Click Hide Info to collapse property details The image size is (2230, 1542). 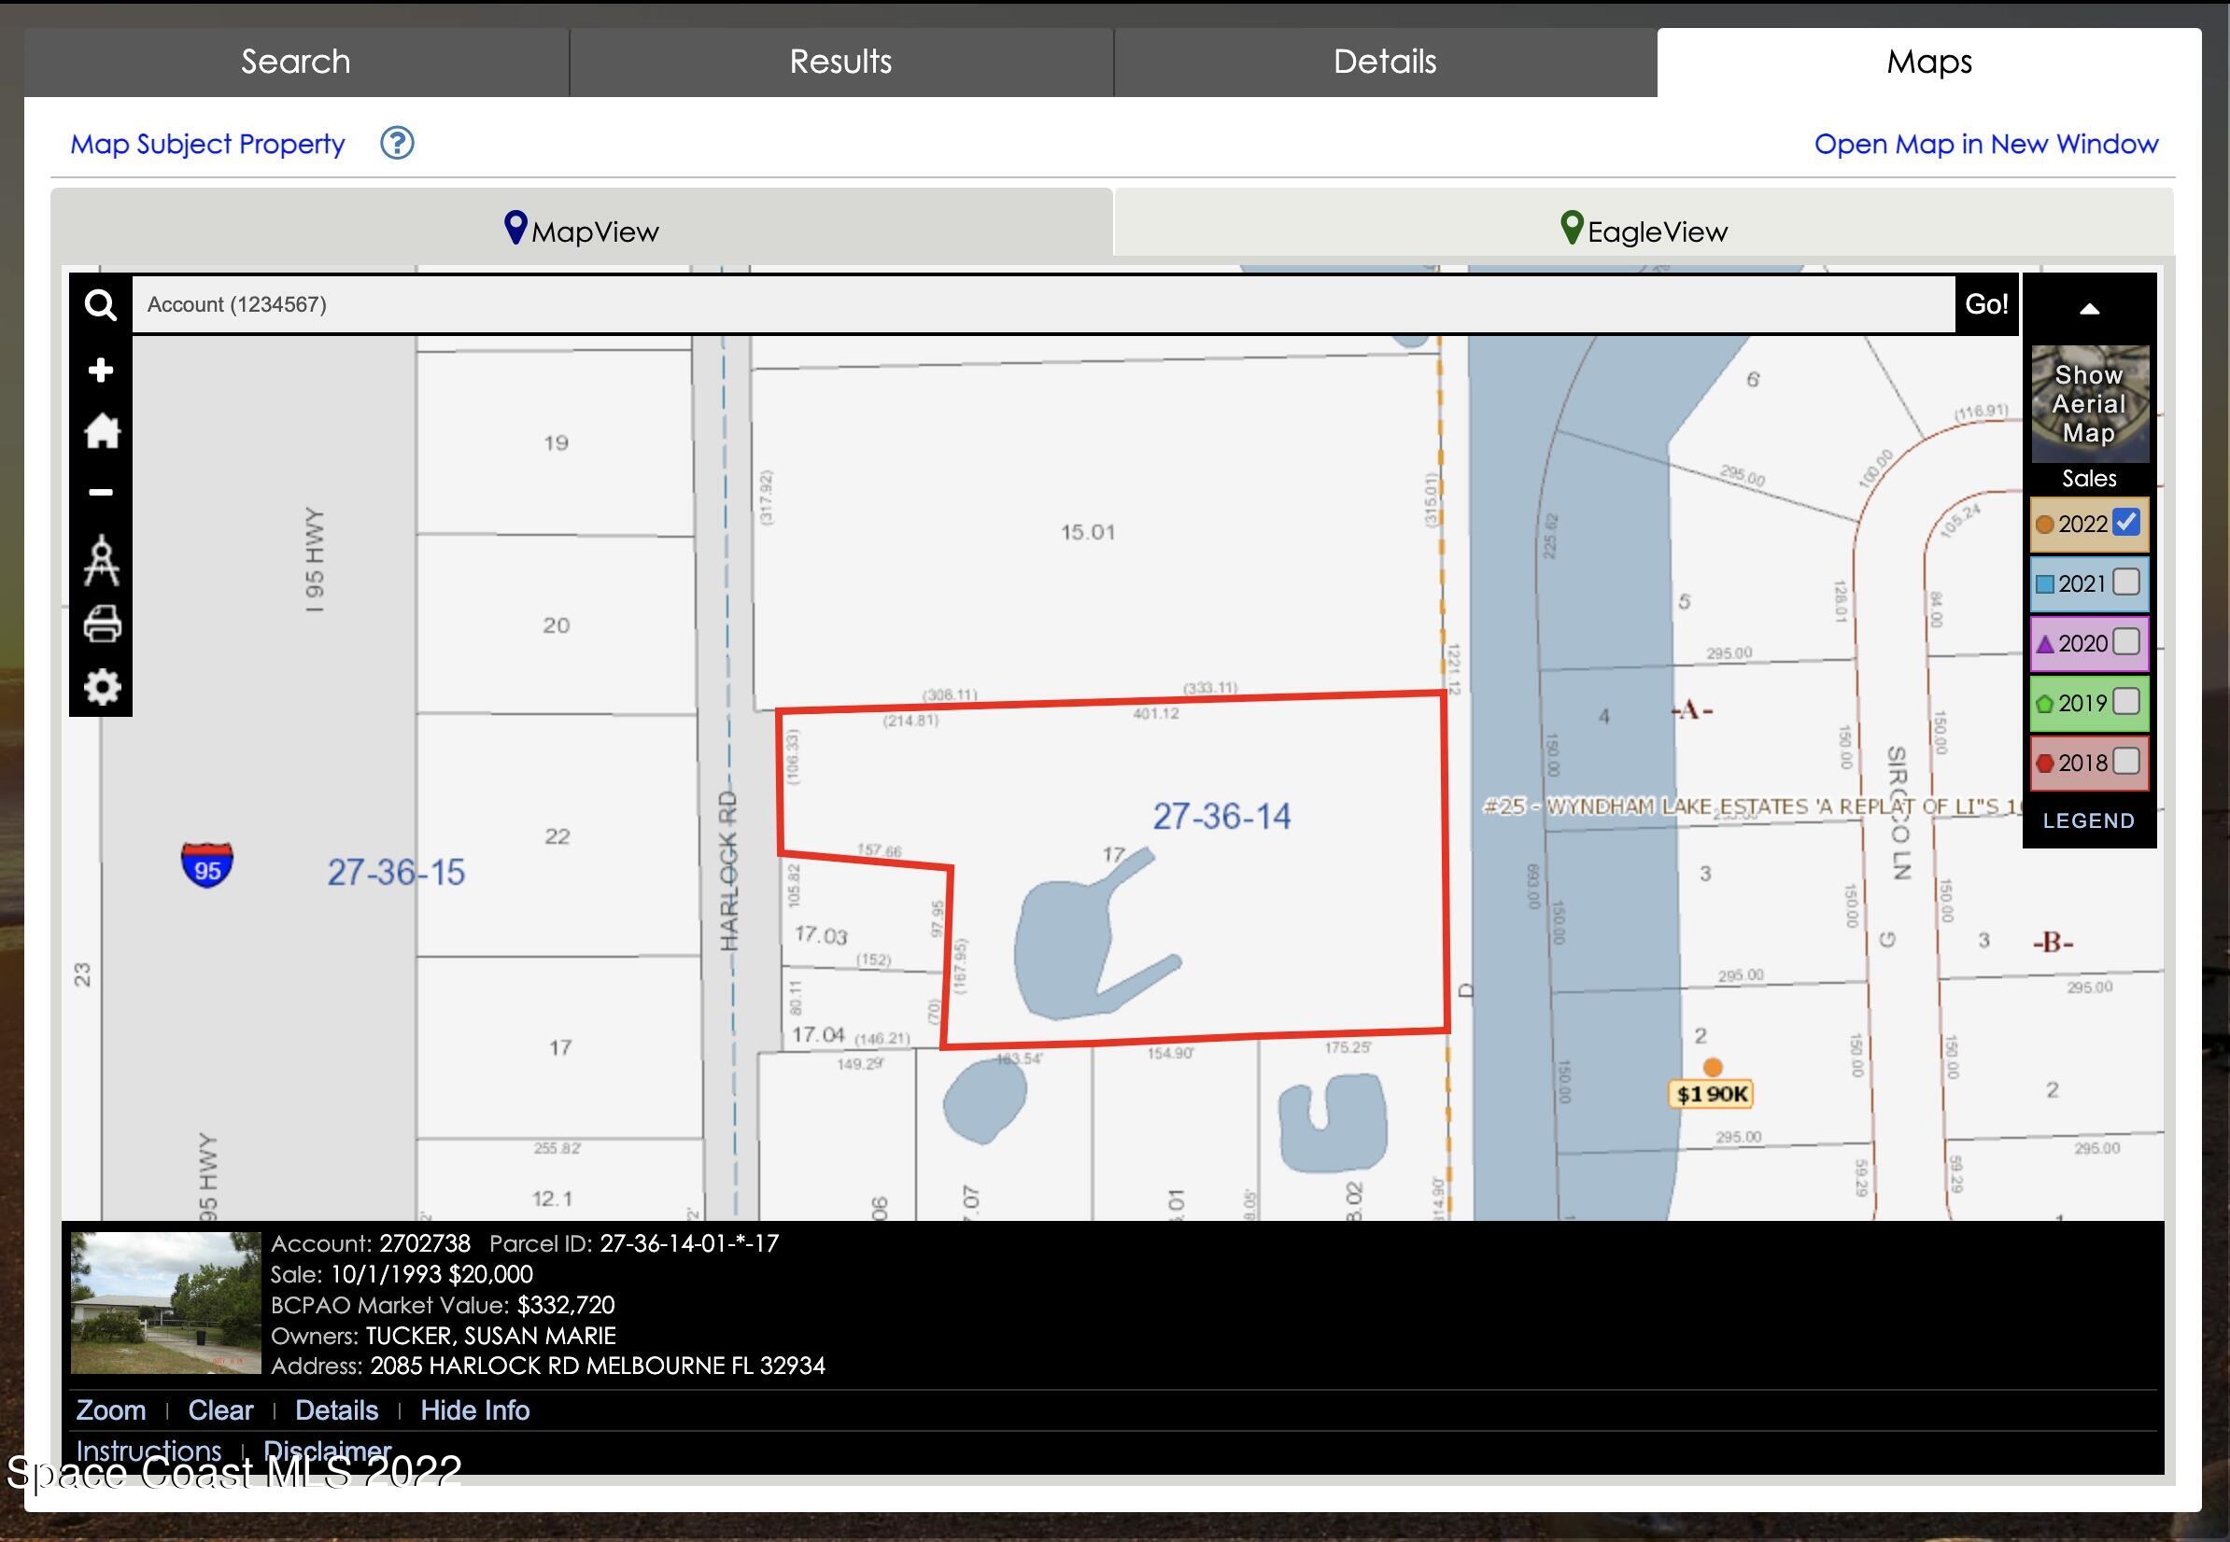[x=474, y=1409]
